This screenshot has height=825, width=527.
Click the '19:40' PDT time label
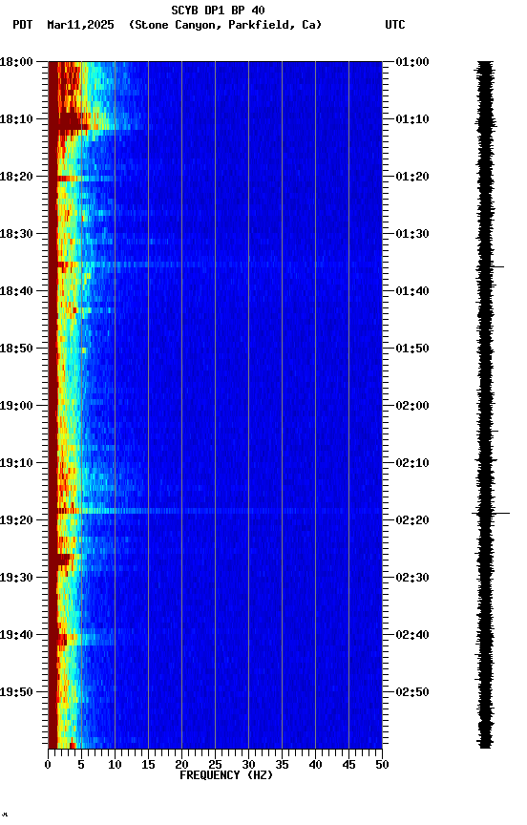[16, 635]
